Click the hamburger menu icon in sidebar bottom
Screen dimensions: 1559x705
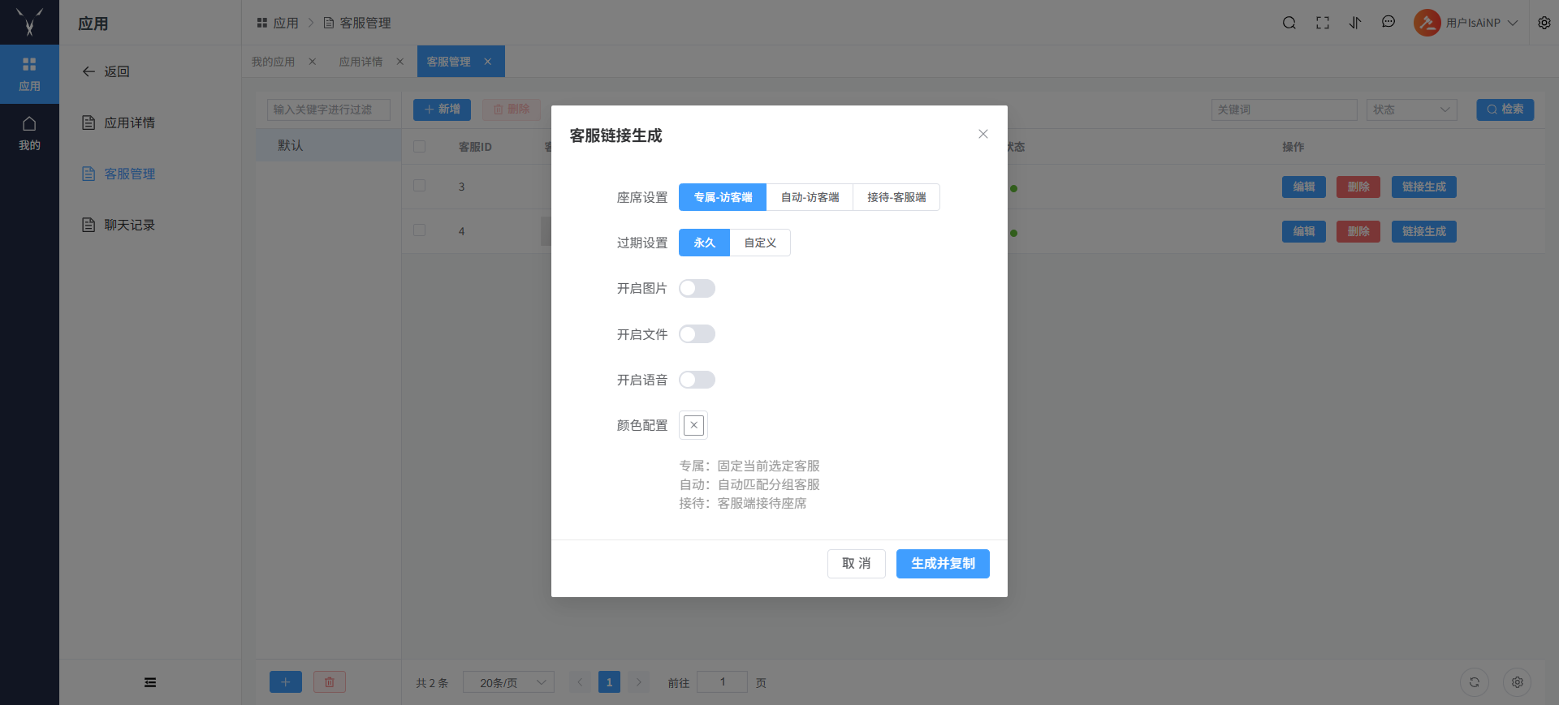pos(150,682)
